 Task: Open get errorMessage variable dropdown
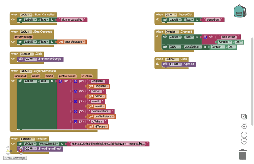[75, 42]
